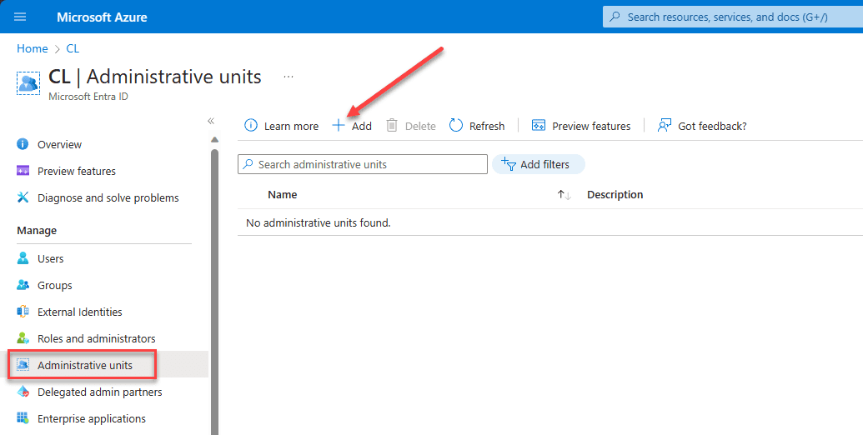
Task: Click the Learn more info icon
Action: pyautogui.click(x=250, y=125)
